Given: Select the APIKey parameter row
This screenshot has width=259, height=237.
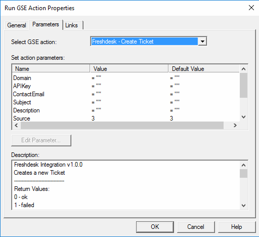Looking at the screenshot, I should [x=126, y=86].
